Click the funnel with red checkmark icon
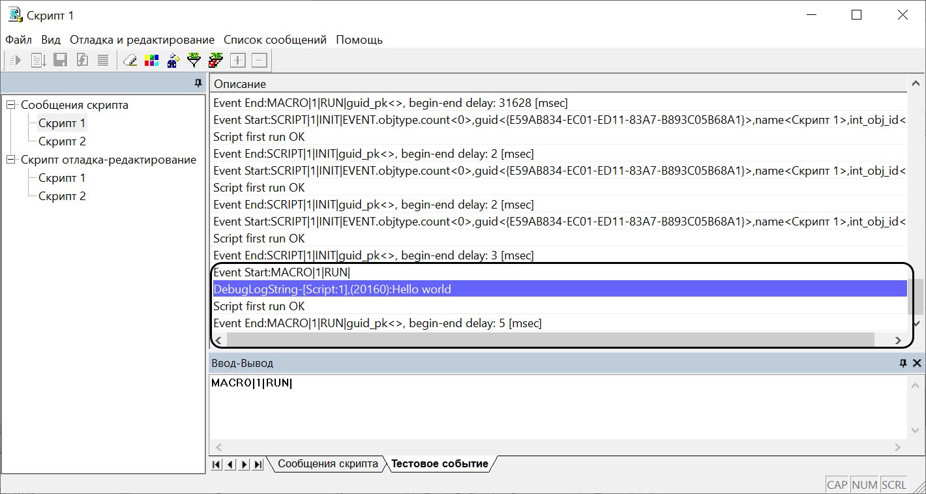Screen dimensions: 926x494 pos(216,61)
